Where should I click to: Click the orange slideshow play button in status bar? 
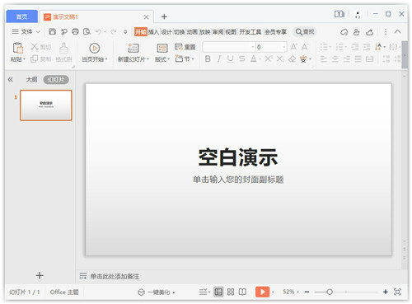coord(262,292)
